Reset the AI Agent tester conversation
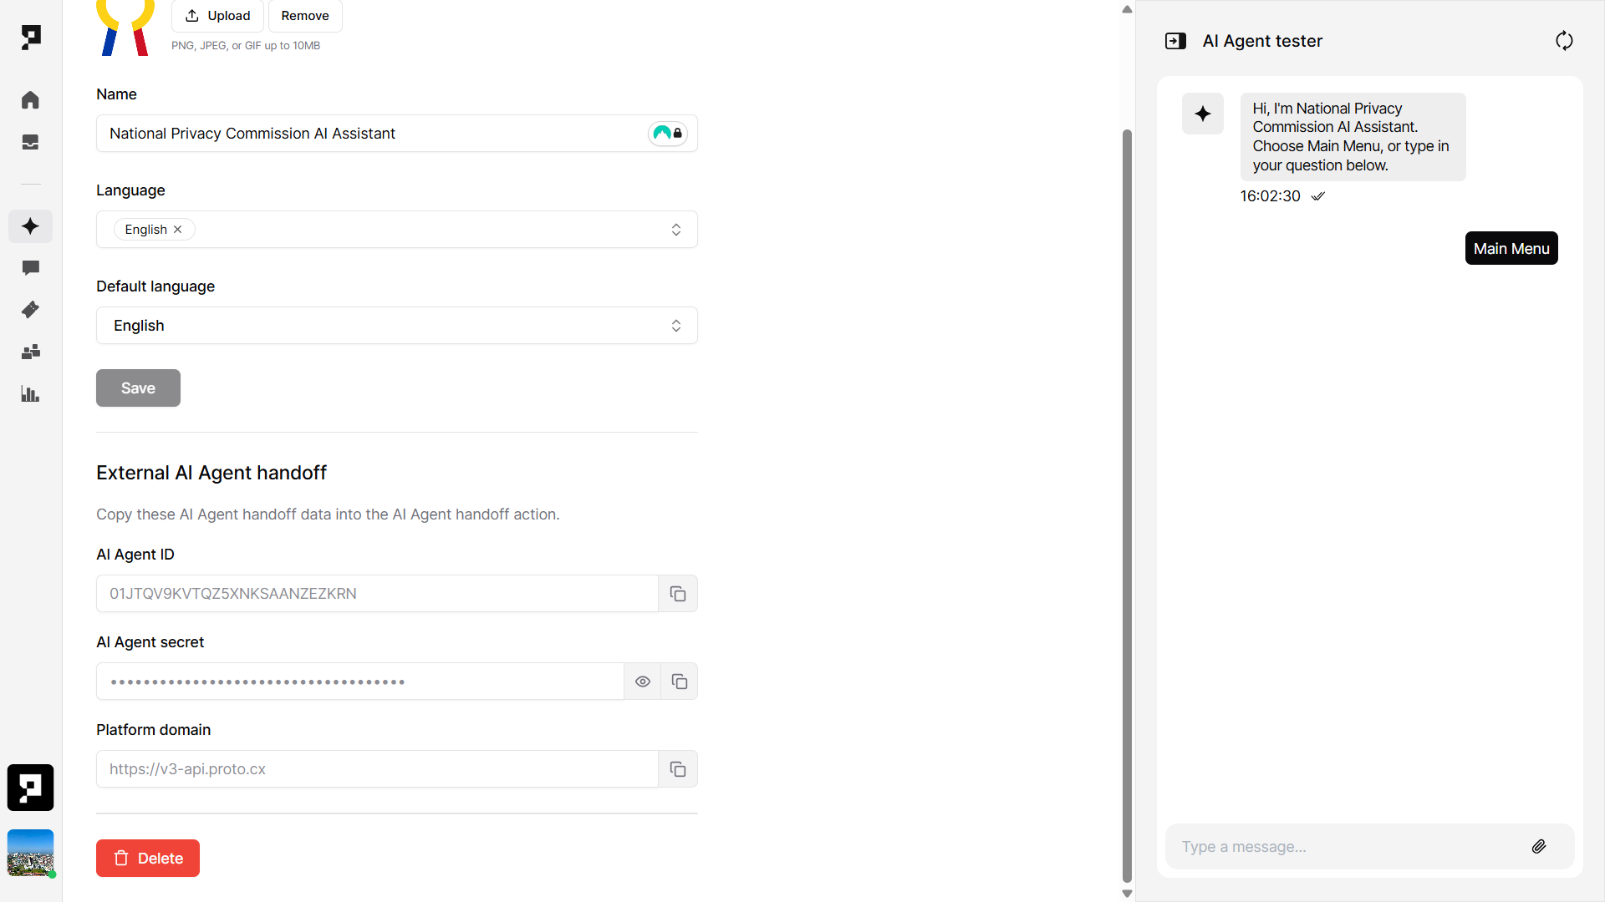This screenshot has height=902, width=1605. [x=1564, y=41]
